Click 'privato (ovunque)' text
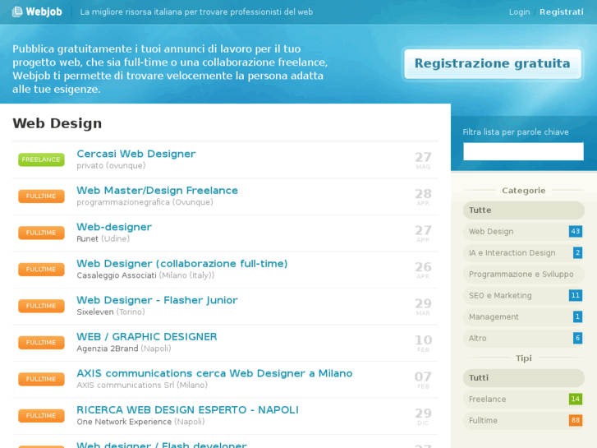Screen dimensions: 597x448 111,165
